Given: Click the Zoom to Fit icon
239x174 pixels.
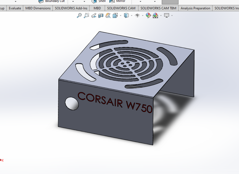Looking at the screenshot, I should (79, 16).
